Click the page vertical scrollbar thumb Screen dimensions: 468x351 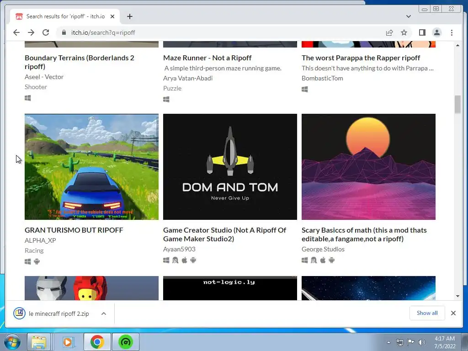click(457, 105)
